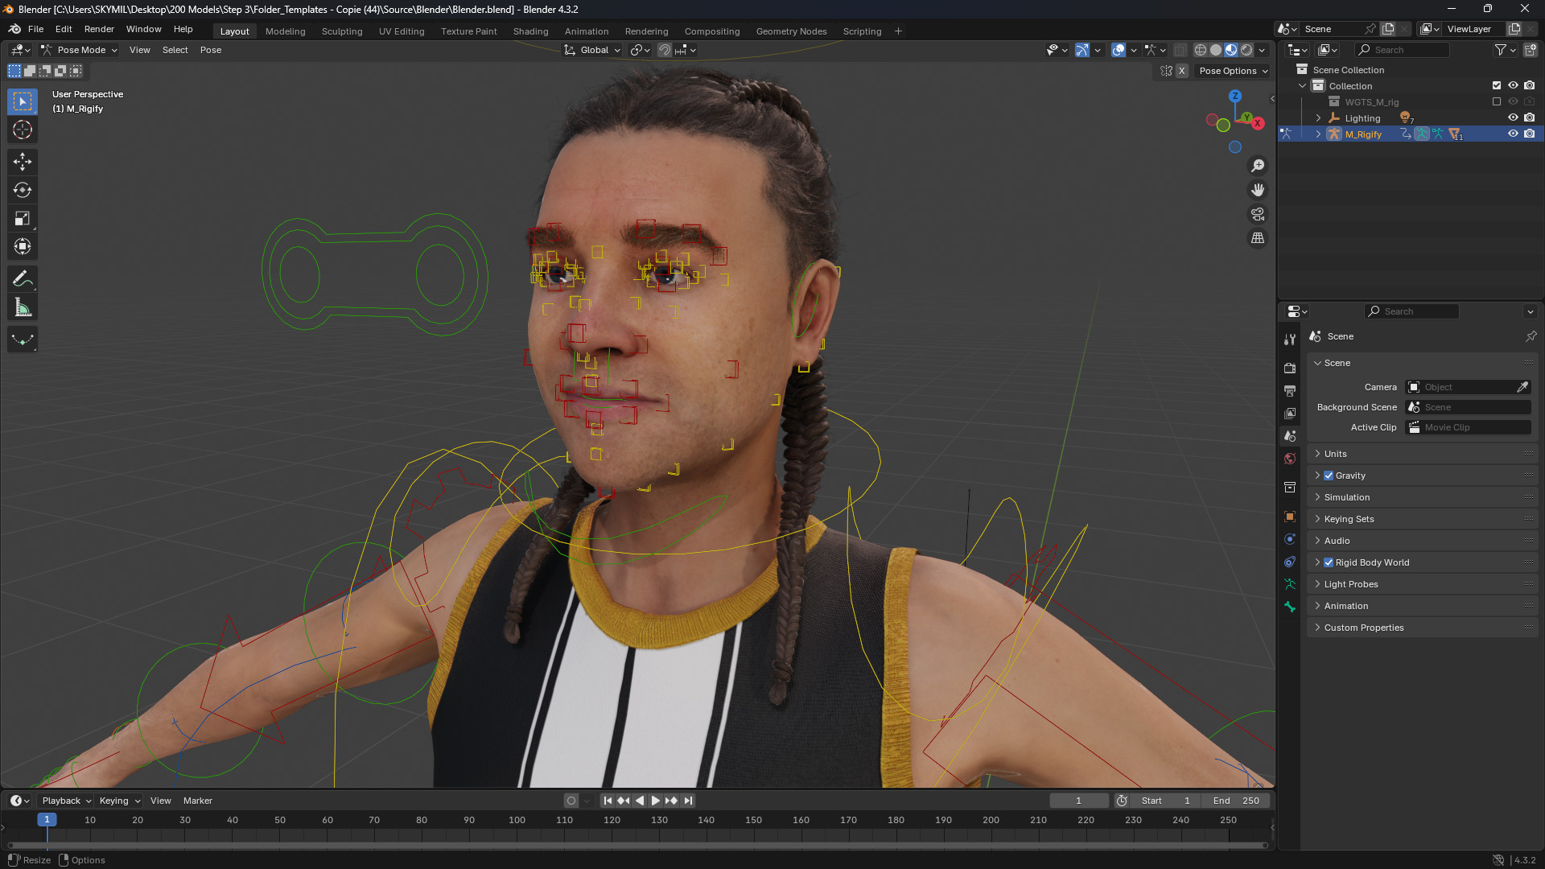This screenshot has height=869, width=1545.
Task: Select the Move tool in toolbar
Action: [23, 162]
